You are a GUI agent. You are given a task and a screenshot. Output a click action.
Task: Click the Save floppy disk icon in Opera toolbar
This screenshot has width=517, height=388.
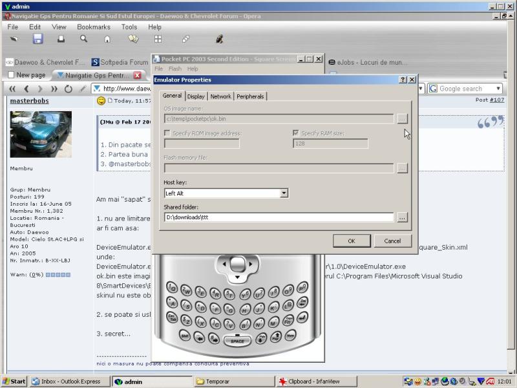pyautogui.click(x=37, y=39)
